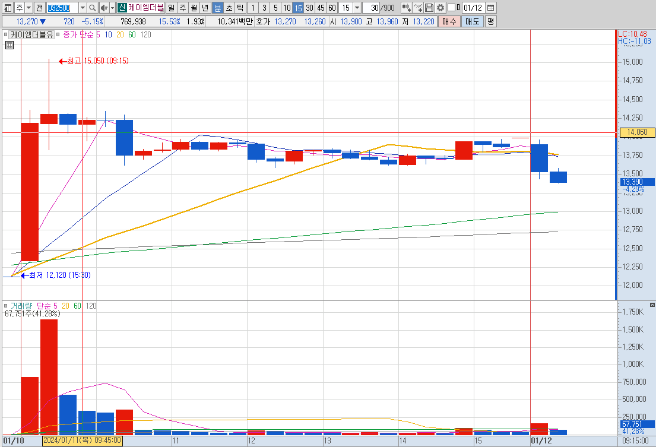This screenshot has width=656, height=447.
Task: Click the magnifier stock search icon
Action: (x=93, y=8)
